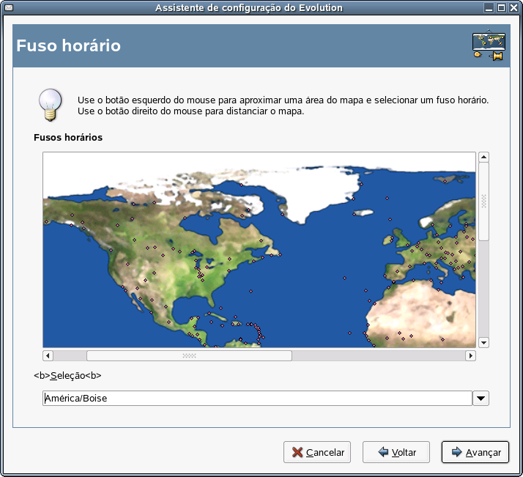
Task: Click the Avançar button
Action: point(475,452)
